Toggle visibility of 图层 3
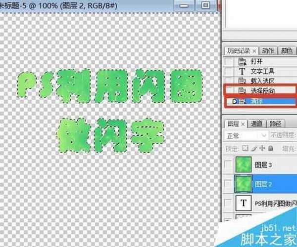Viewport: 297px width, 247px height. point(228,165)
